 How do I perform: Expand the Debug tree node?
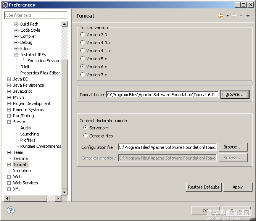[16, 42]
